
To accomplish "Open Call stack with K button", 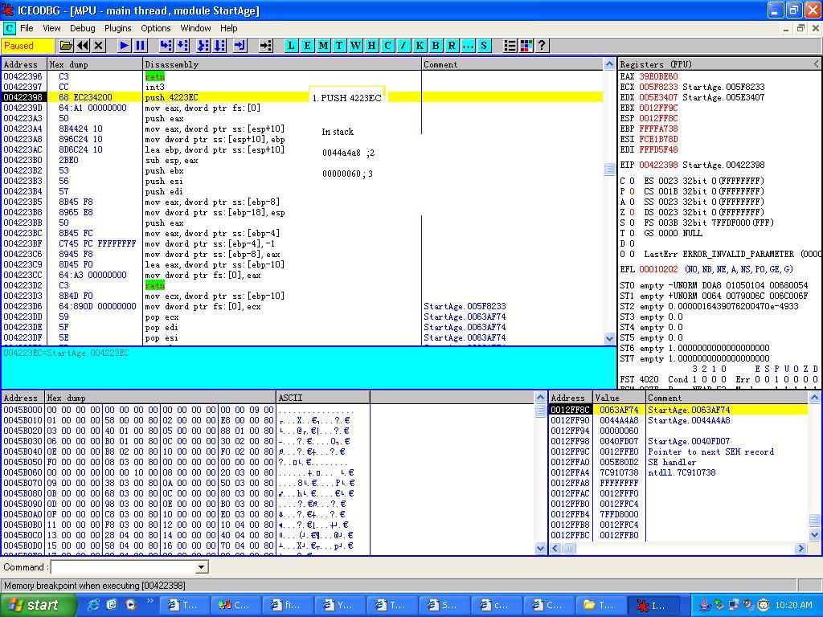I will pos(420,46).
